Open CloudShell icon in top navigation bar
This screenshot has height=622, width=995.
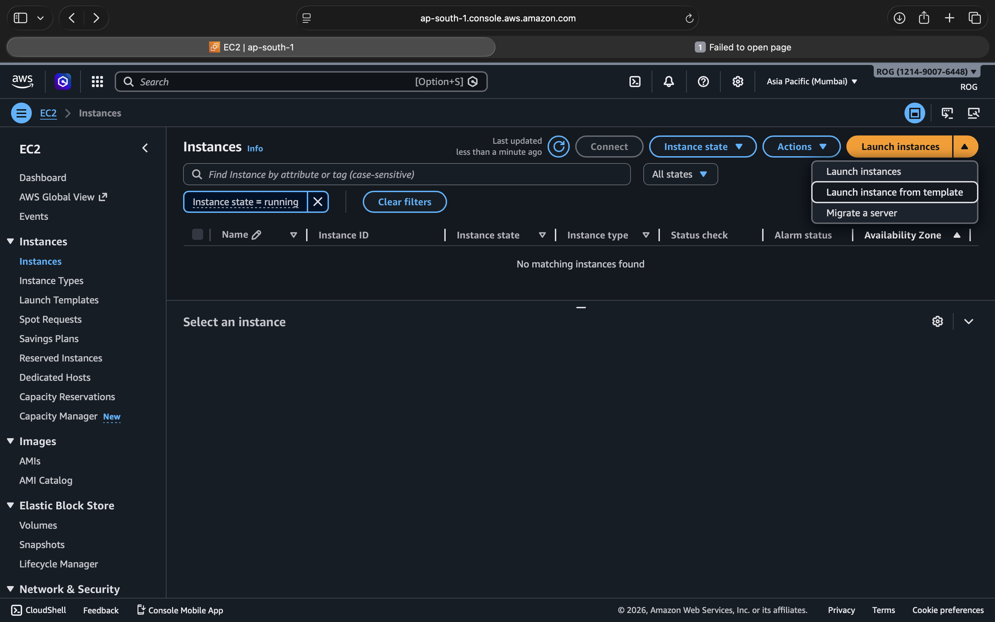(x=635, y=82)
